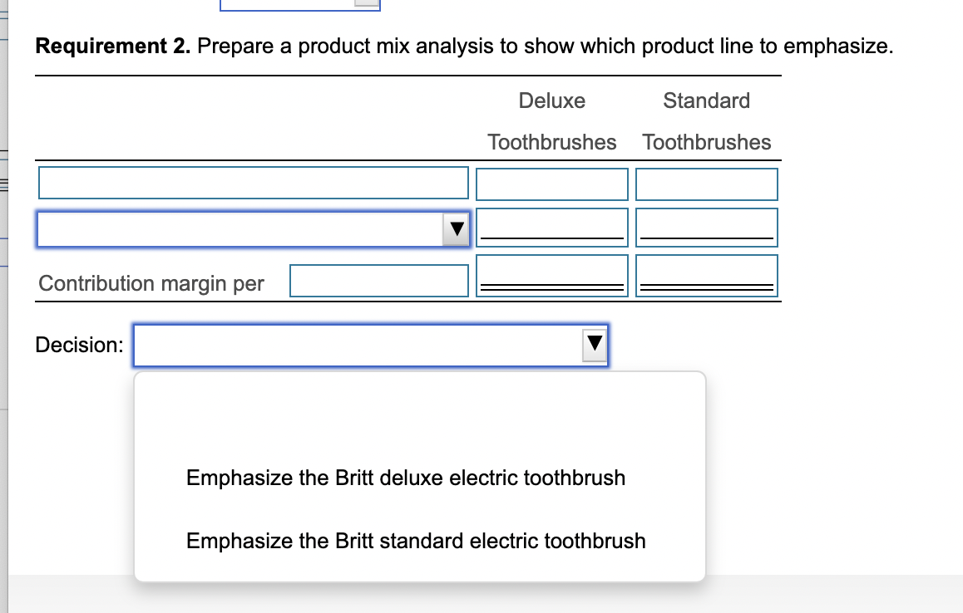963x613 pixels.
Task: Click the 'Deluxe Toothbrushes' column header
Action: point(551,121)
